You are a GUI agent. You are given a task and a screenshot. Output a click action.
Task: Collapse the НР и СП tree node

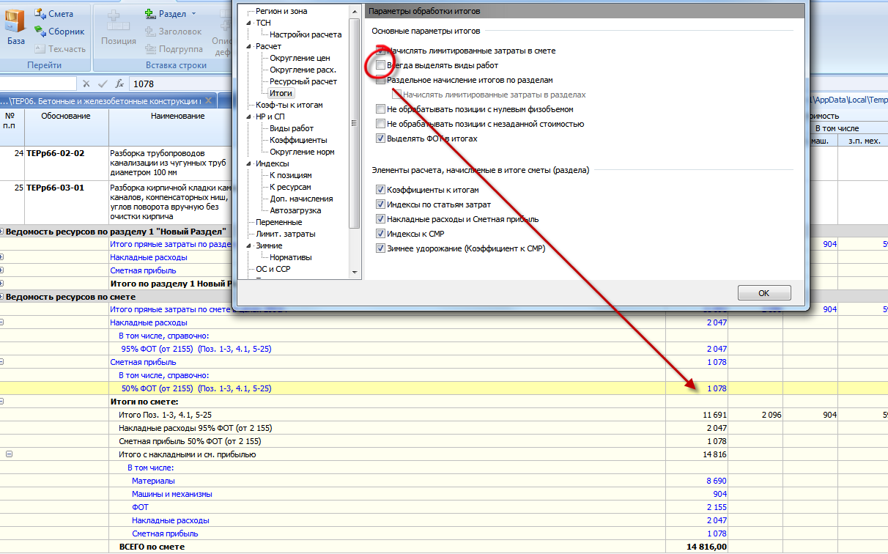(249, 117)
